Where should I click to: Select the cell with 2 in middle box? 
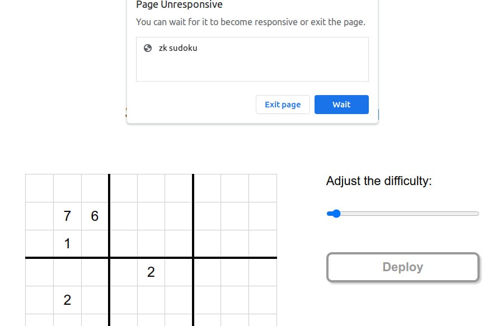click(x=151, y=272)
